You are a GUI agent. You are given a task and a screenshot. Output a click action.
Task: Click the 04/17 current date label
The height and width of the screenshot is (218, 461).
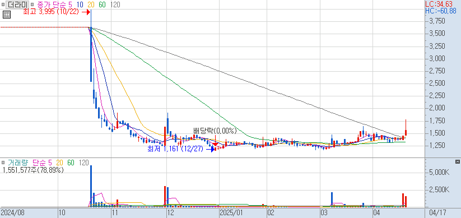point(437,212)
